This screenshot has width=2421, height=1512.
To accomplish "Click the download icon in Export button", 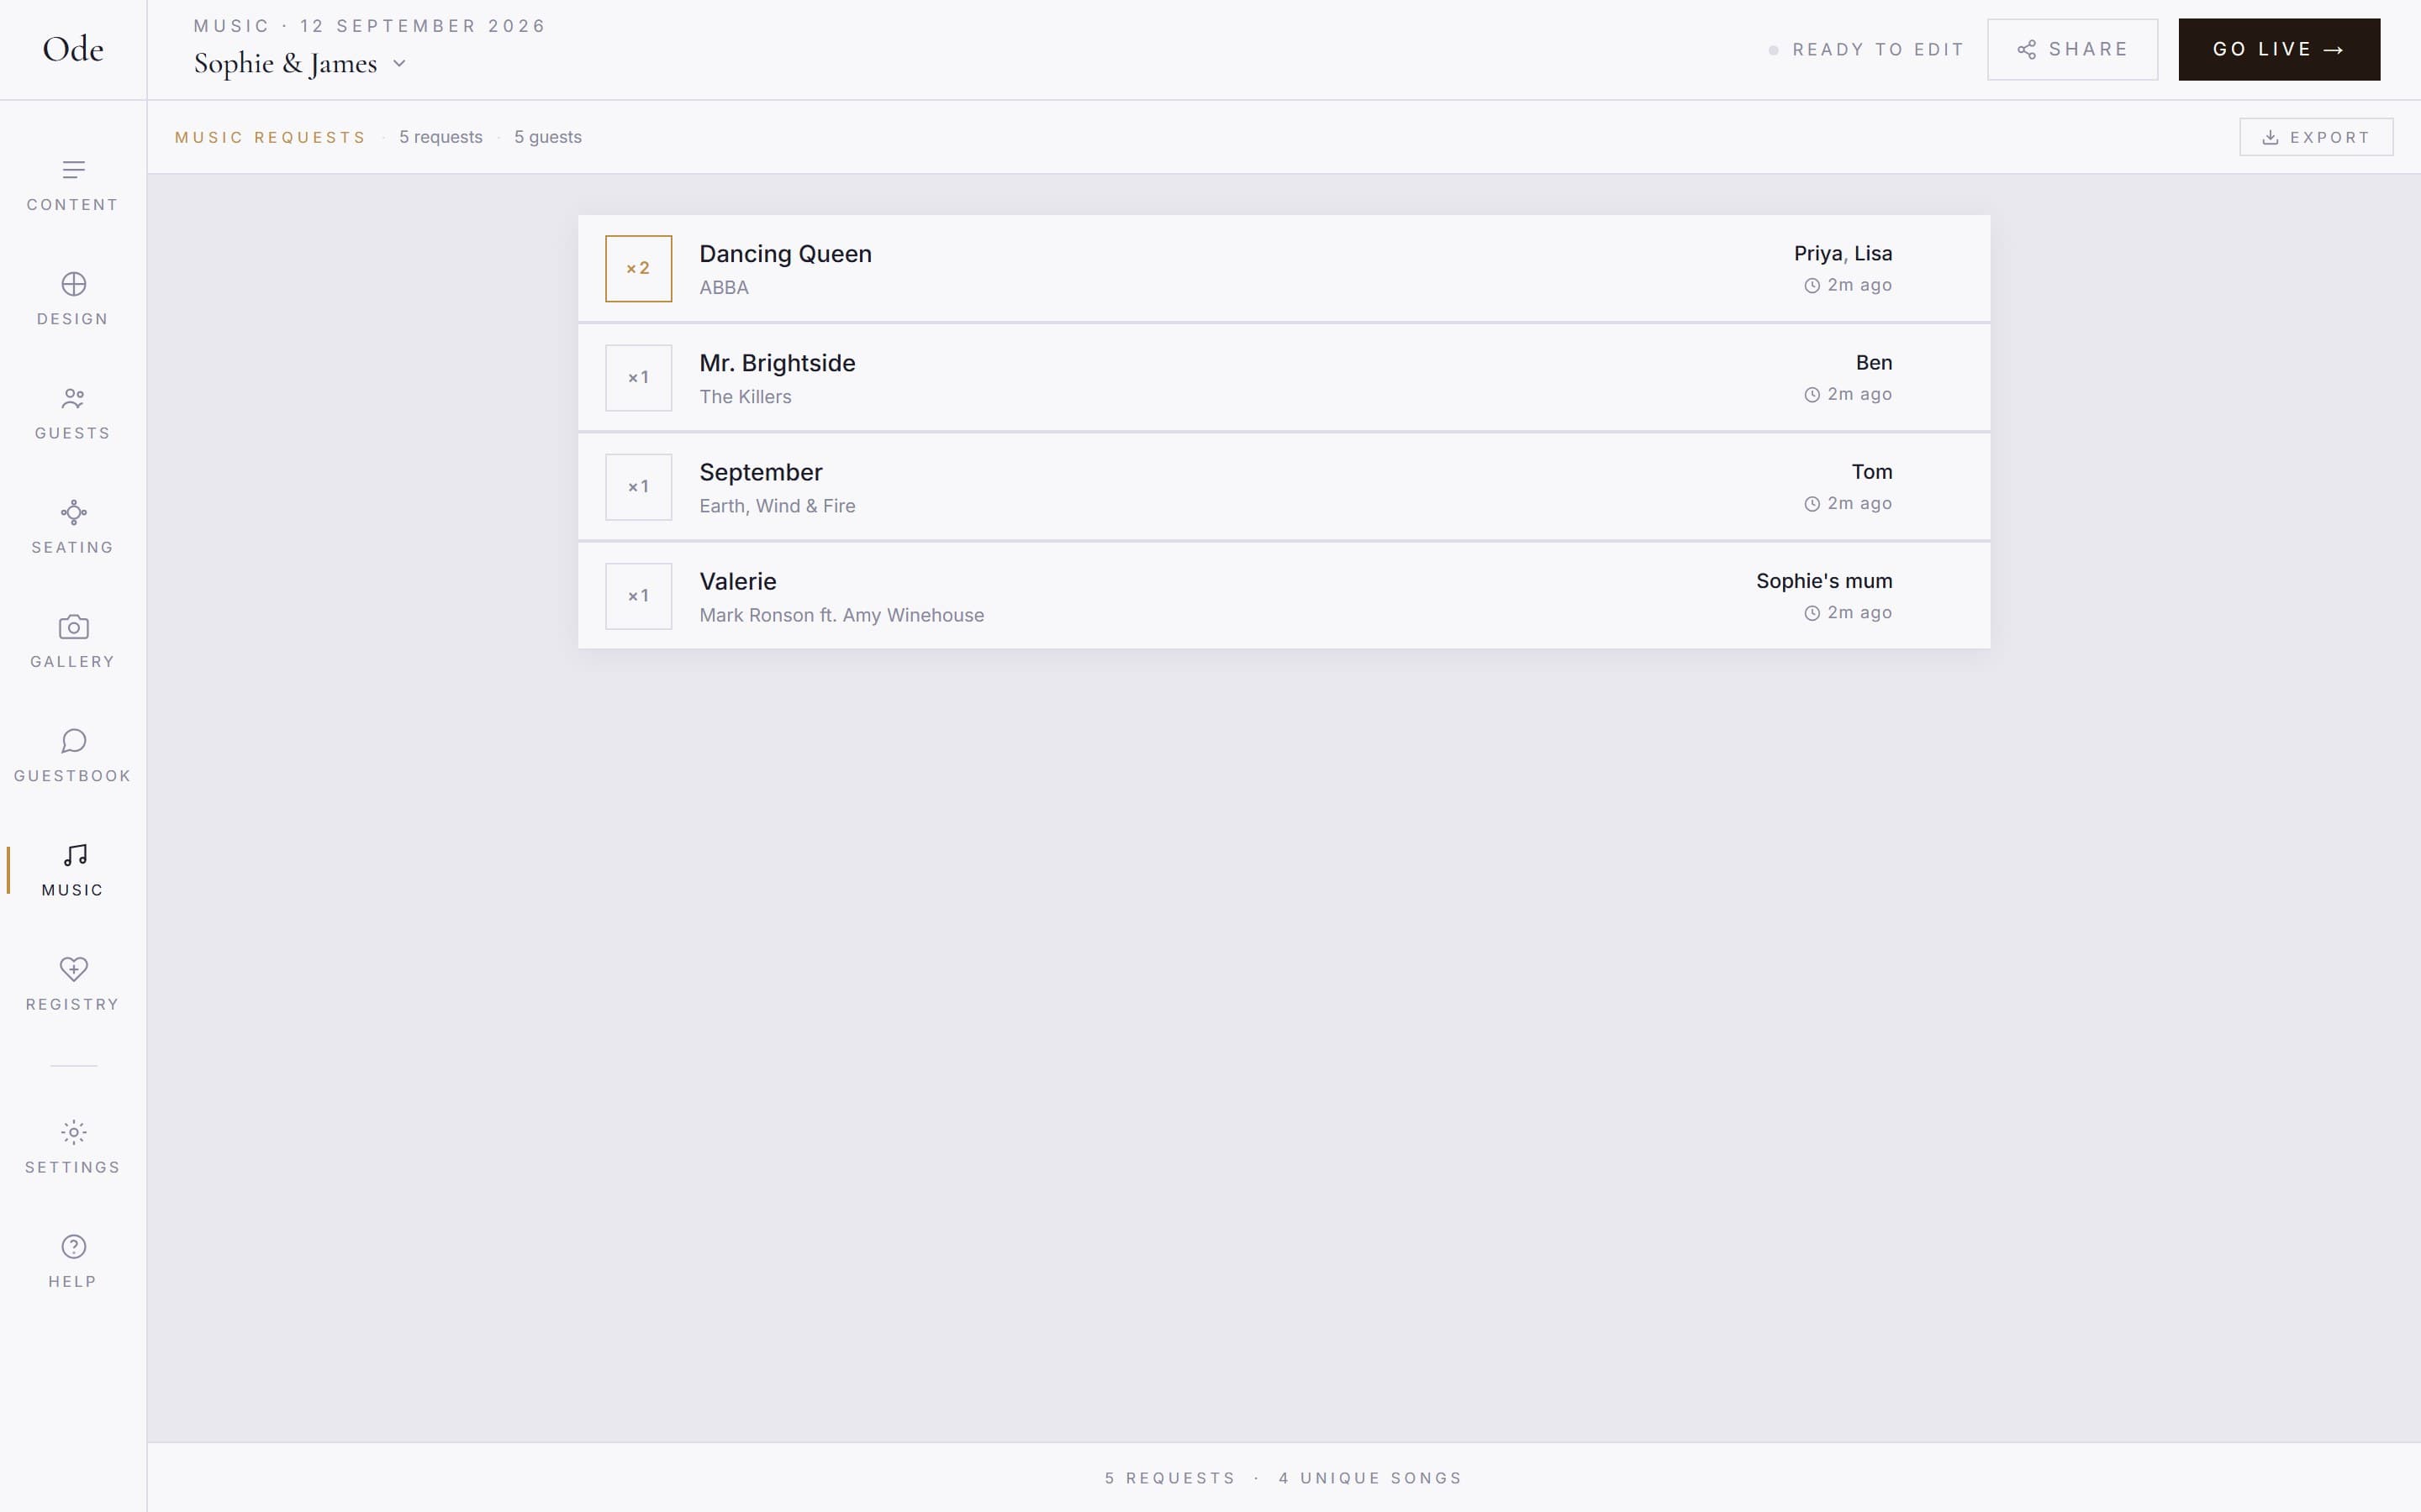I will pyautogui.click(x=2270, y=138).
